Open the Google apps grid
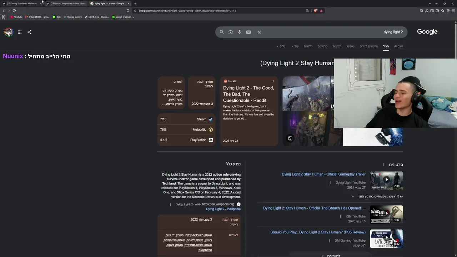The height and width of the screenshot is (257, 457). click(x=20, y=32)
